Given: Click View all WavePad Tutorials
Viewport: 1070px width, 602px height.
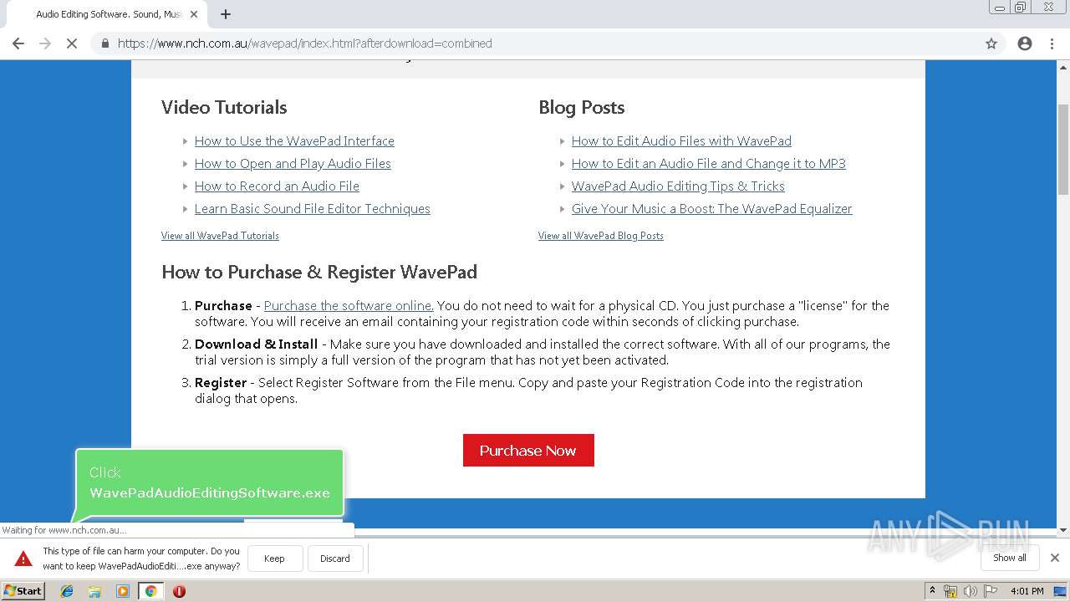Looking at the screenshot, I should tap(220, 236).
